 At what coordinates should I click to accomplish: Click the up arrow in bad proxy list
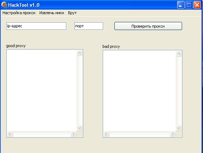coord(179,53)
